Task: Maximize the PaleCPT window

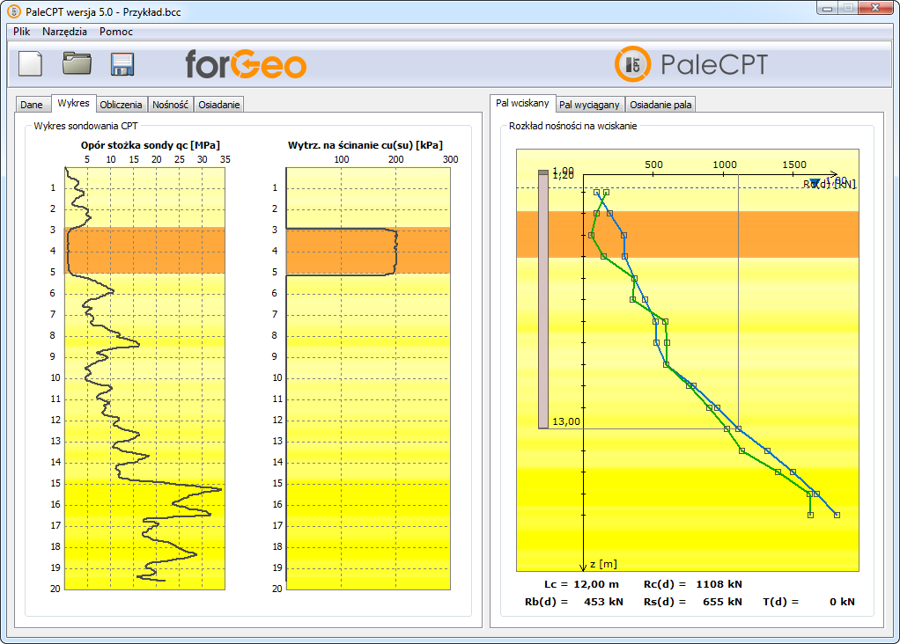Action: tap(847, 9)
